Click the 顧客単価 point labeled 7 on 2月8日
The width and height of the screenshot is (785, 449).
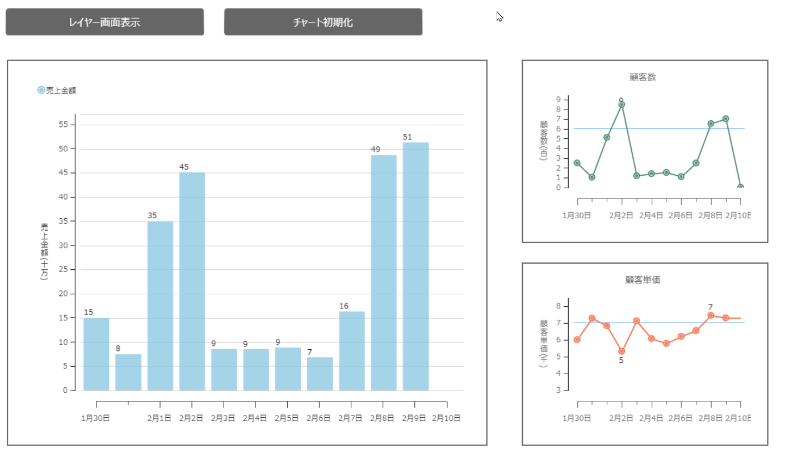click(x=711, y=315)
